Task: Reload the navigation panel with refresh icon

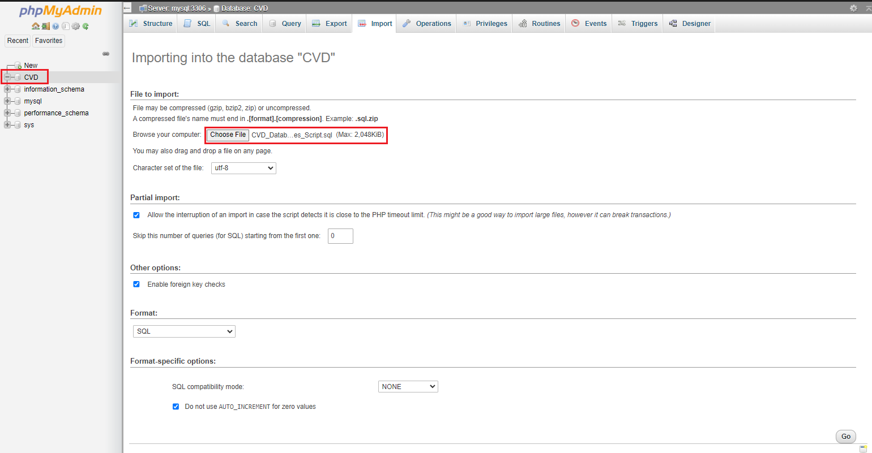Action: 85,26
